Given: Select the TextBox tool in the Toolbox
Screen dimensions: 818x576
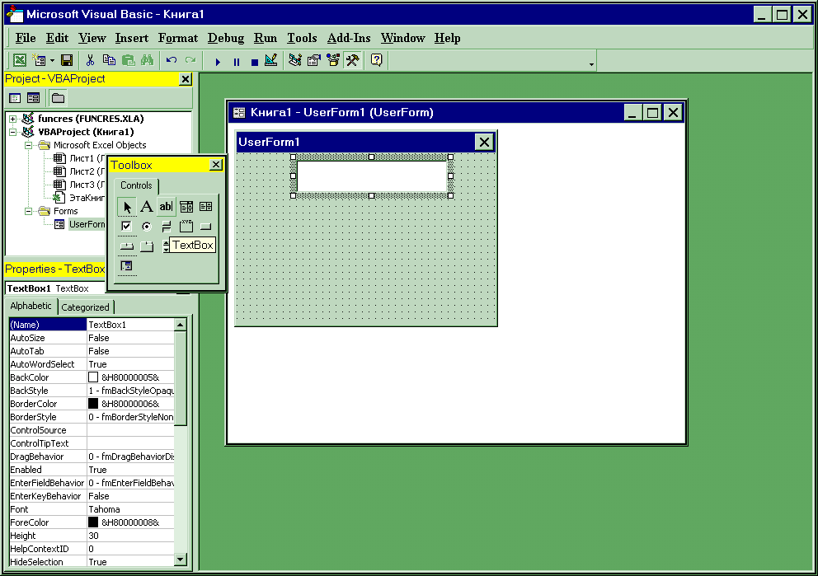Looking at the screenshot, I should coord(167,207).
